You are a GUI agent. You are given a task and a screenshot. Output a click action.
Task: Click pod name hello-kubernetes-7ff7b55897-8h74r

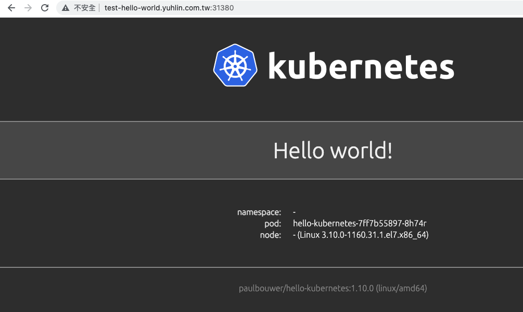click(x=360, y=223)
